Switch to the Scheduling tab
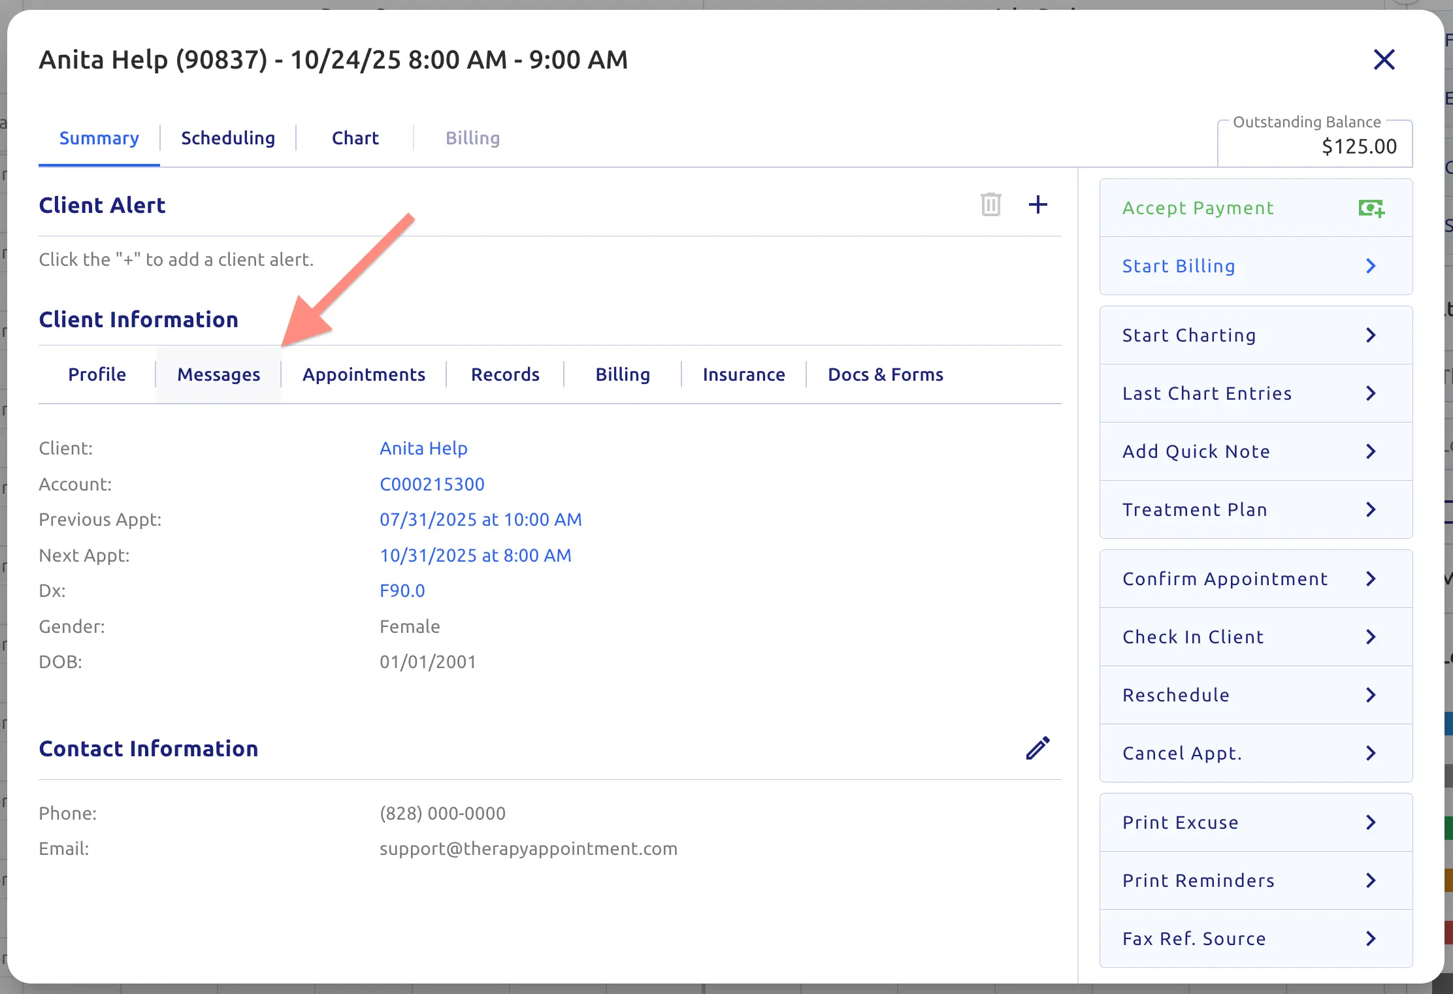This screenshot has width=1453, height=994. 228,138
